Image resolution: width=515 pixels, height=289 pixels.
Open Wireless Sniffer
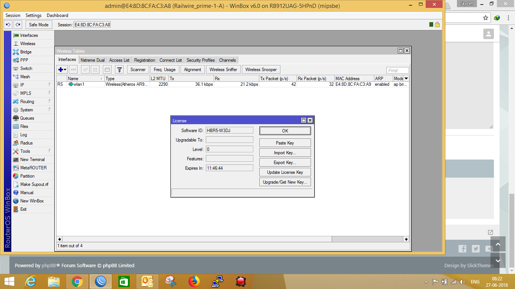pos(223,70)
